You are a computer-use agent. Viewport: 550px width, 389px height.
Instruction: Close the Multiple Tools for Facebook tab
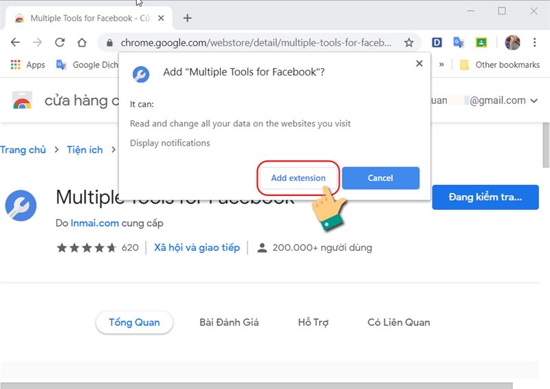(x=161, y=18)
